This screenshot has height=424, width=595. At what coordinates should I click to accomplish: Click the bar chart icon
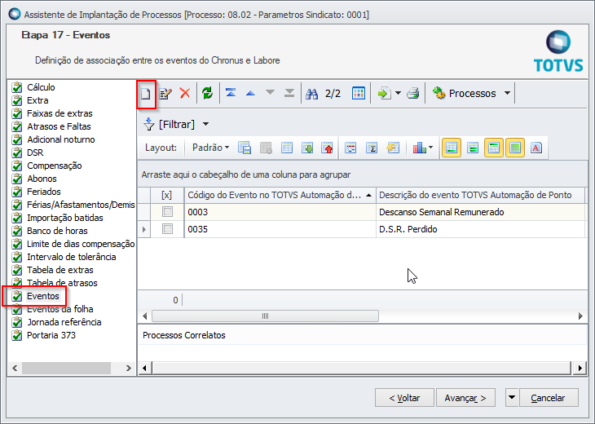tap(419, 148)
